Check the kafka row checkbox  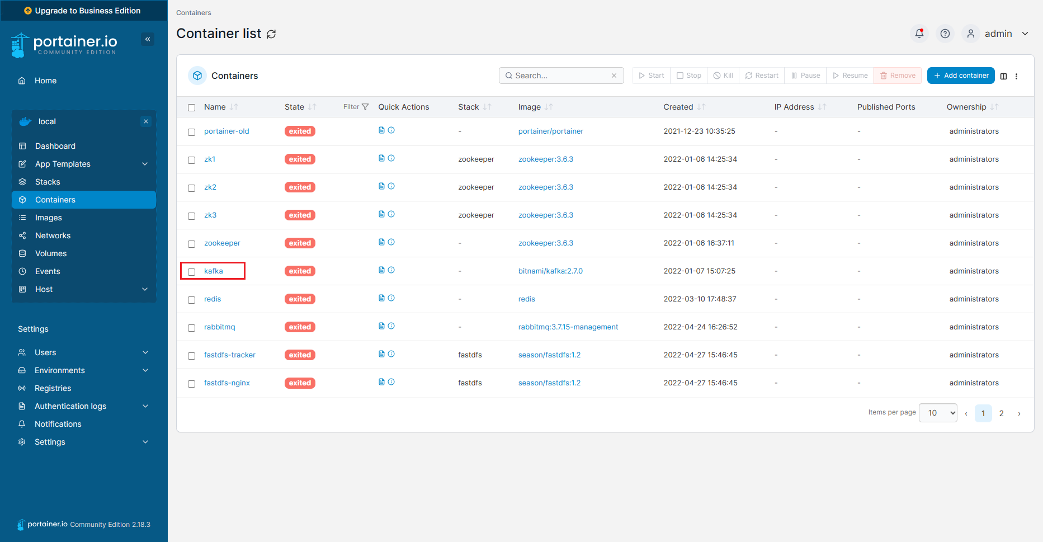[x=192, y=272]
